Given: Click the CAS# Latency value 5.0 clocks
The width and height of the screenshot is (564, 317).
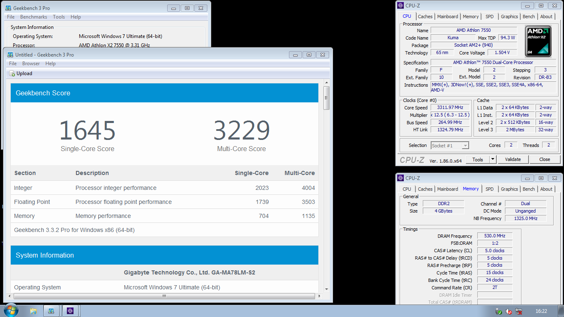Looking at the screenshot, I should [495, 251].
